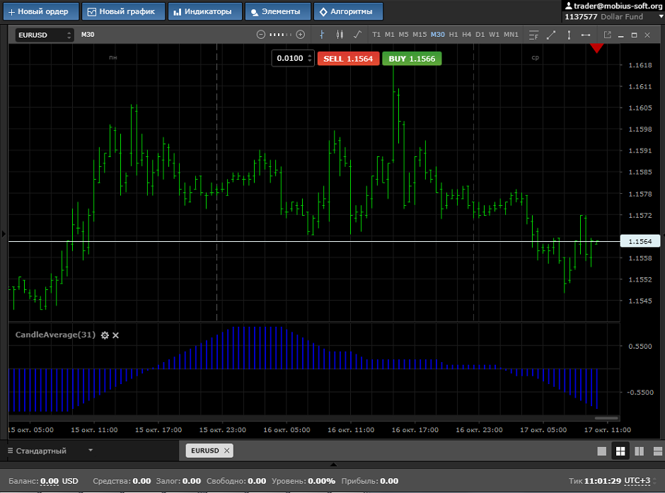
Task: Open CandleAverage(31) indicator settings gear
Action: [x=105, y=335]
